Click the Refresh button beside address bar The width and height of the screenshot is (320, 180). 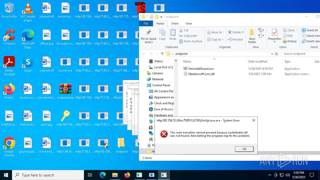276,54
